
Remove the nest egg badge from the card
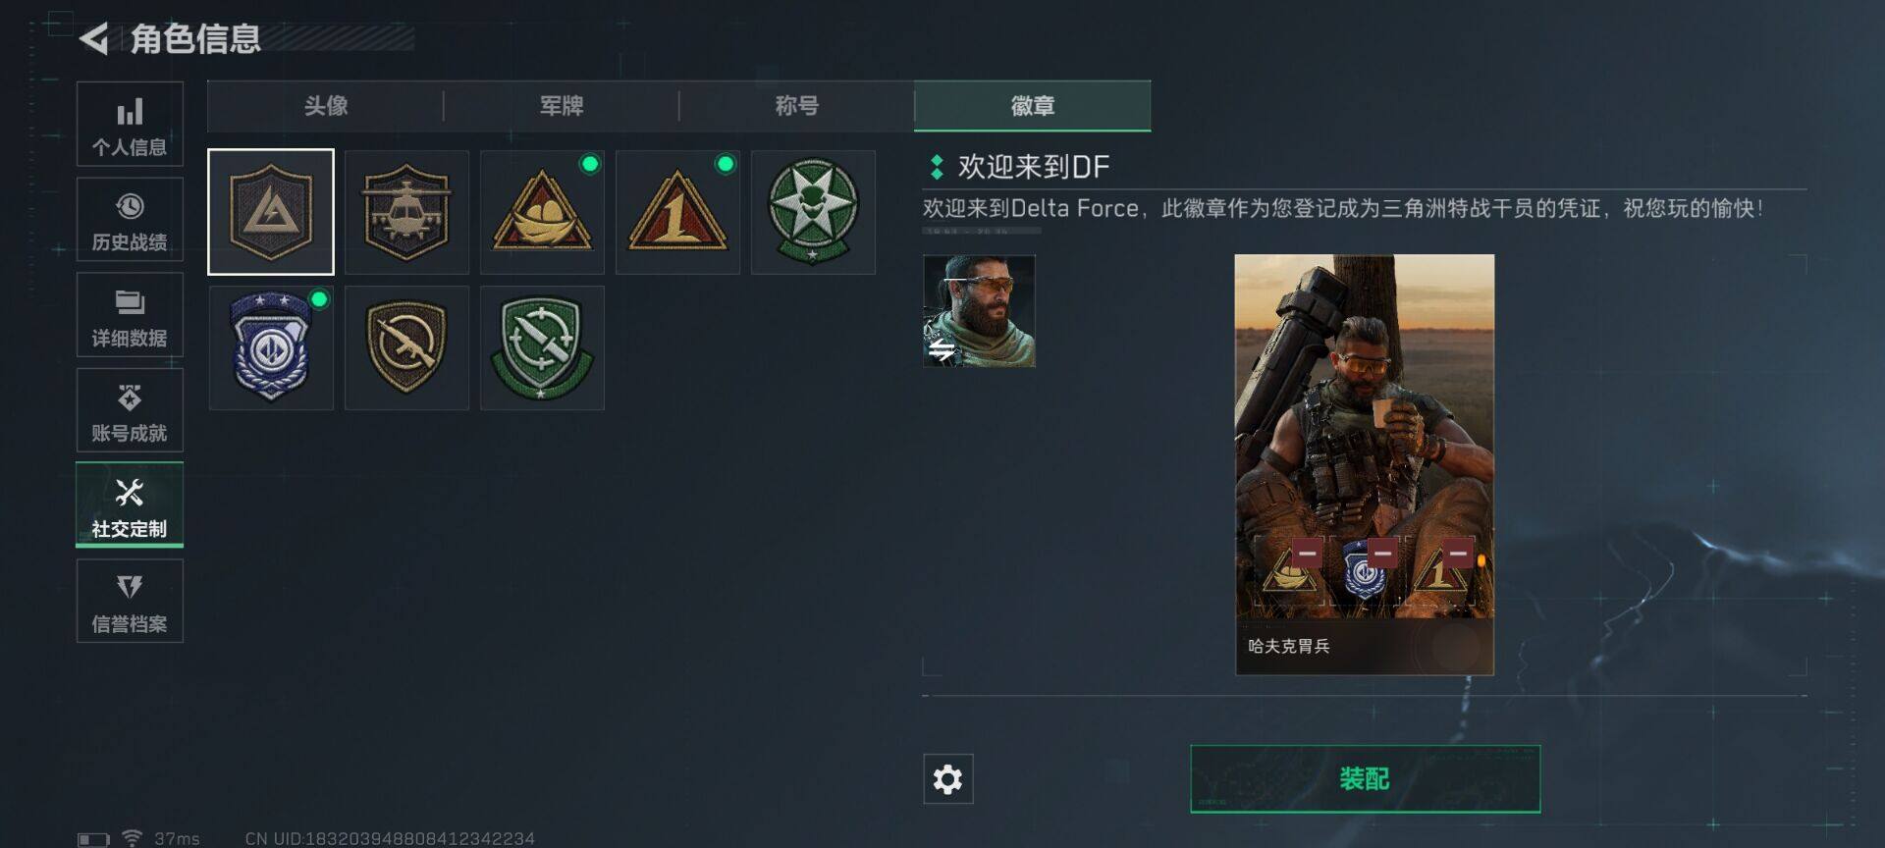pos(1307,553)
